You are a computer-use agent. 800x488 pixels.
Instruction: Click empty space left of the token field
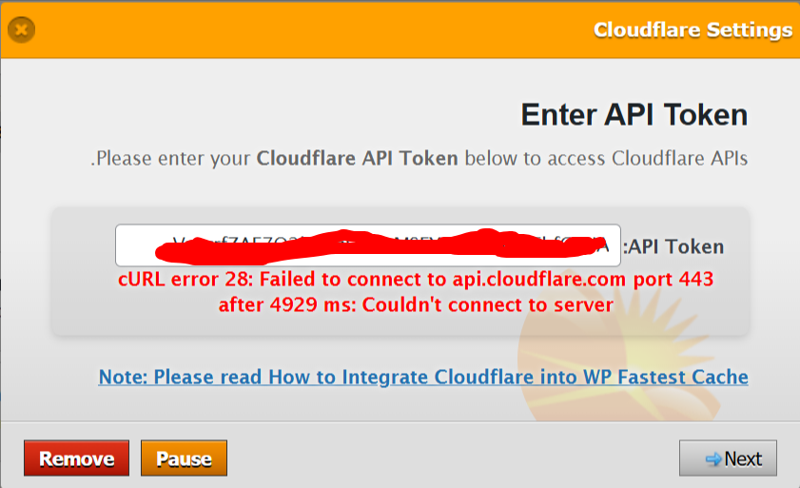click(x=84, y=247)
